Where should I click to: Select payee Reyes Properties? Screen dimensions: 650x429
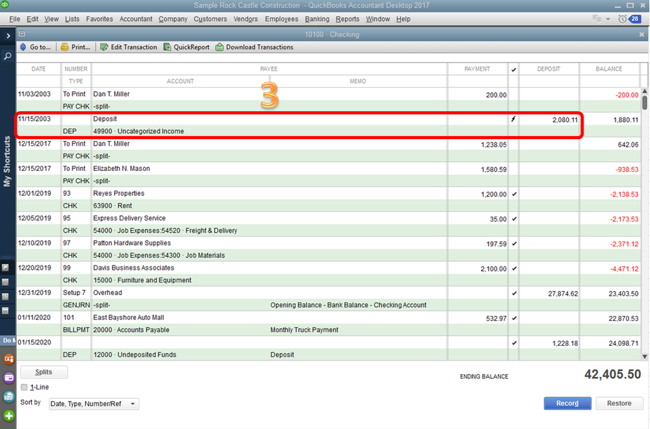[118, 194]
